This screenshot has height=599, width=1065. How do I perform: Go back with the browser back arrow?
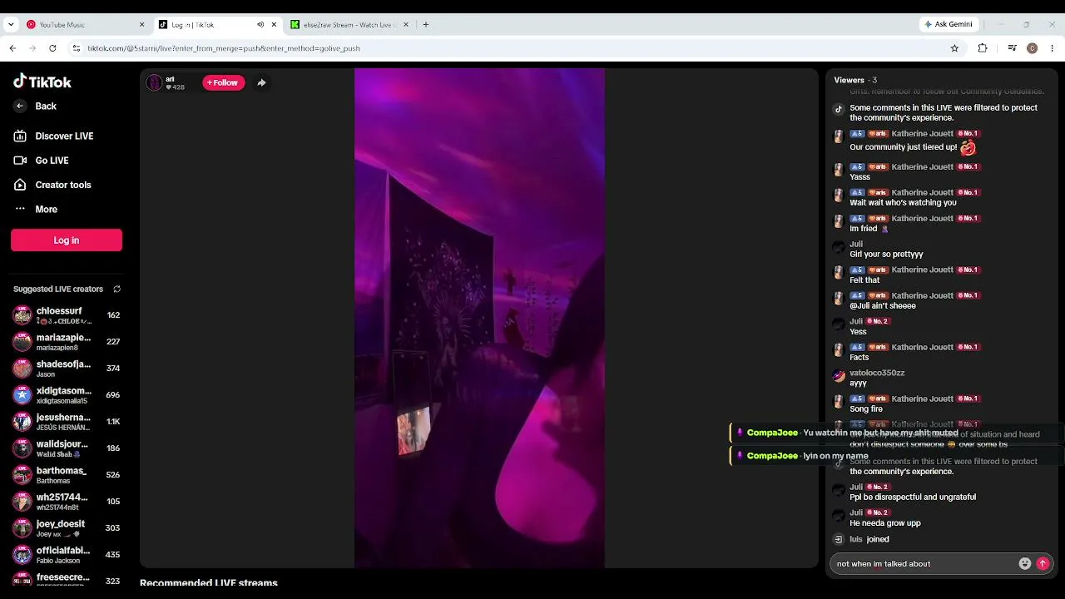click(12, 48)
